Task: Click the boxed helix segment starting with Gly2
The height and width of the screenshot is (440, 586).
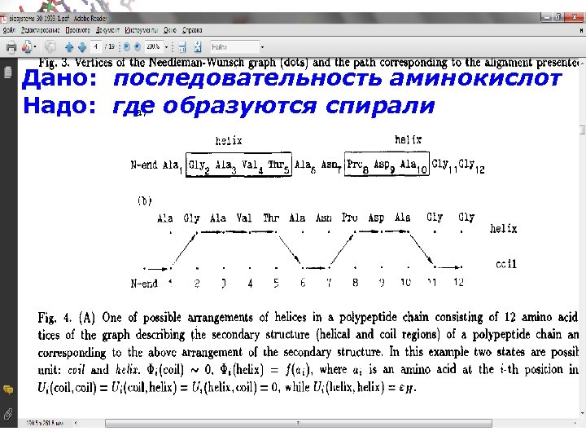Action: [x=238, y=165]
